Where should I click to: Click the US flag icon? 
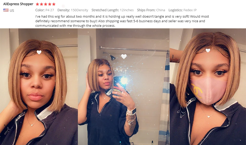(6, 10)
